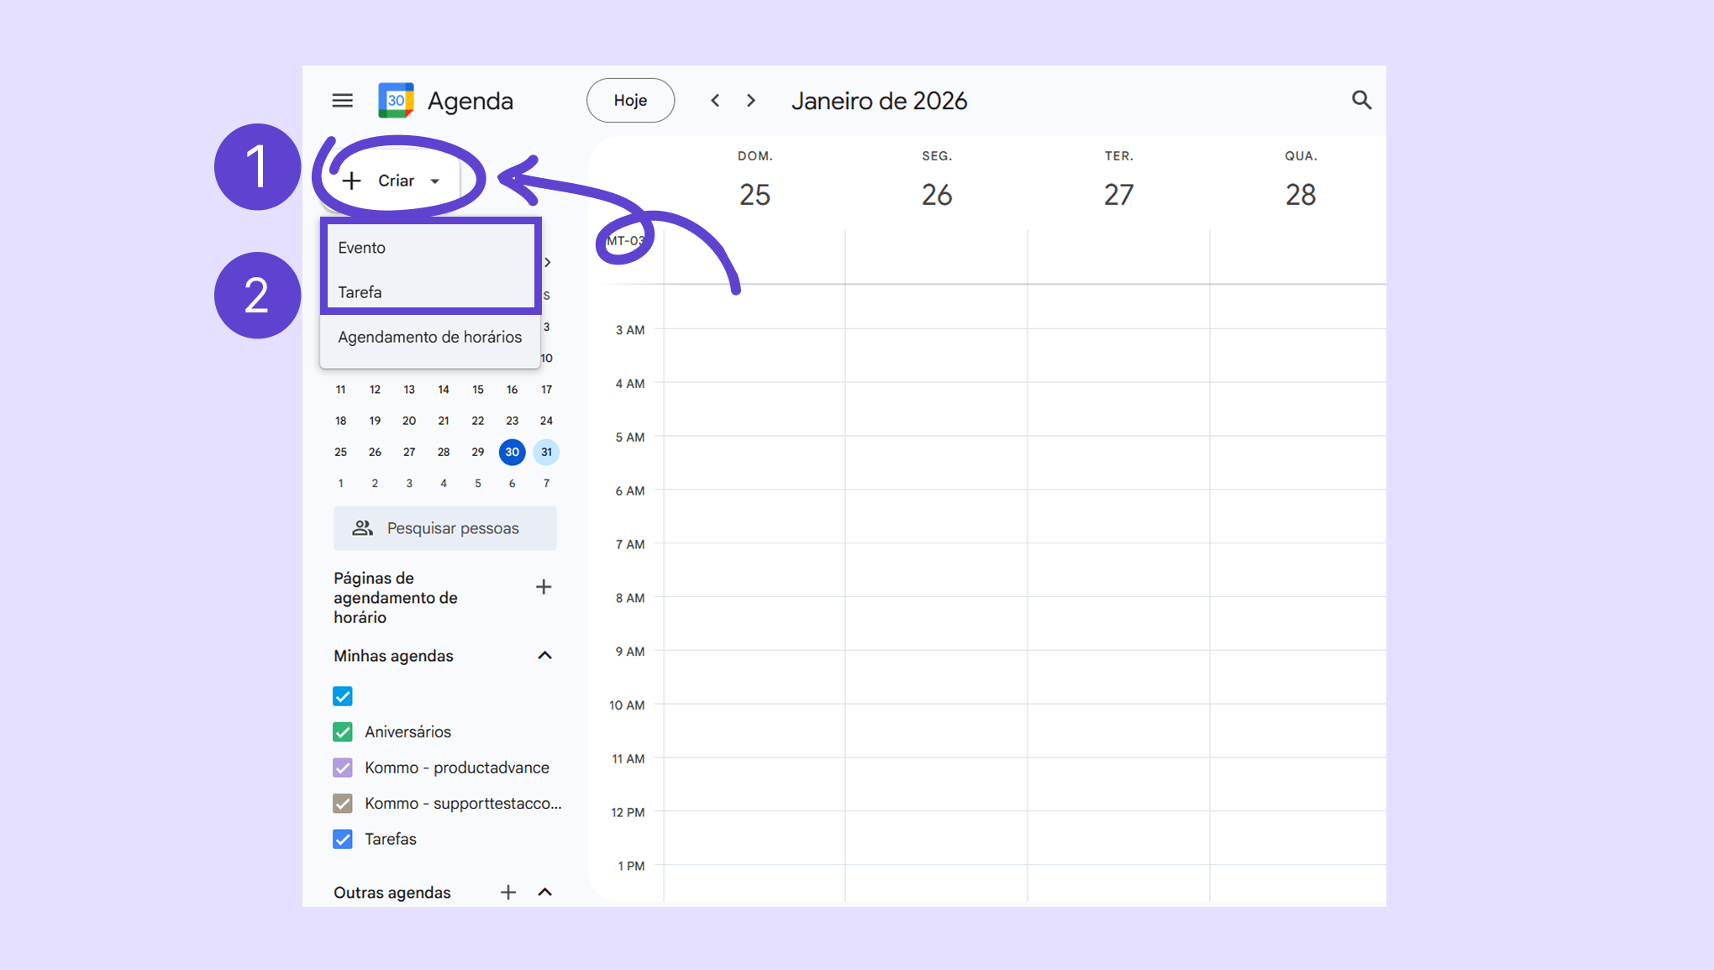Collapse the Minhas agendas section
1714x970 pixels.
click(x=544, y=656)
